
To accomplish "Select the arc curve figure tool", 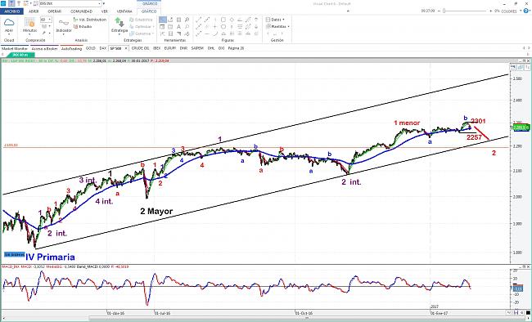I will [214, 34].
